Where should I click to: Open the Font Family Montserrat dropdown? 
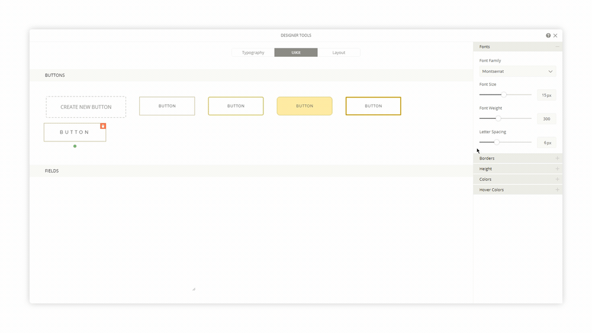(517, 72)
